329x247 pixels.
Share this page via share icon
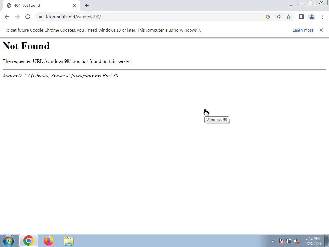pyautogui.click(x=278, y=17)
